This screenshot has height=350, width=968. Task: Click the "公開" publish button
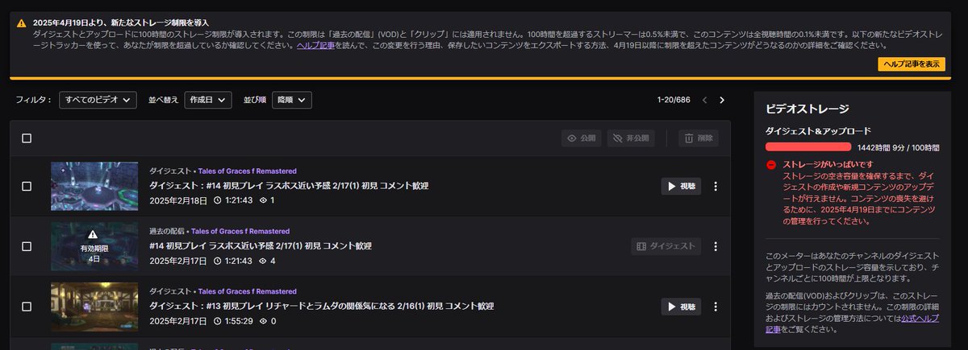click(582, 138)
